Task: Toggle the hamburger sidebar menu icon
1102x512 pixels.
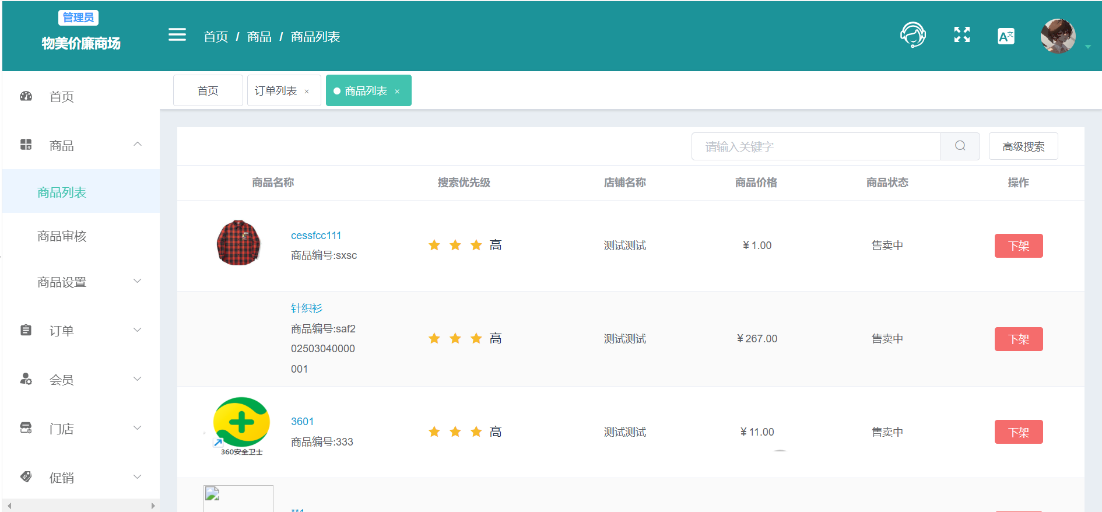Action: pyautogui.click(x=177, y=35)
